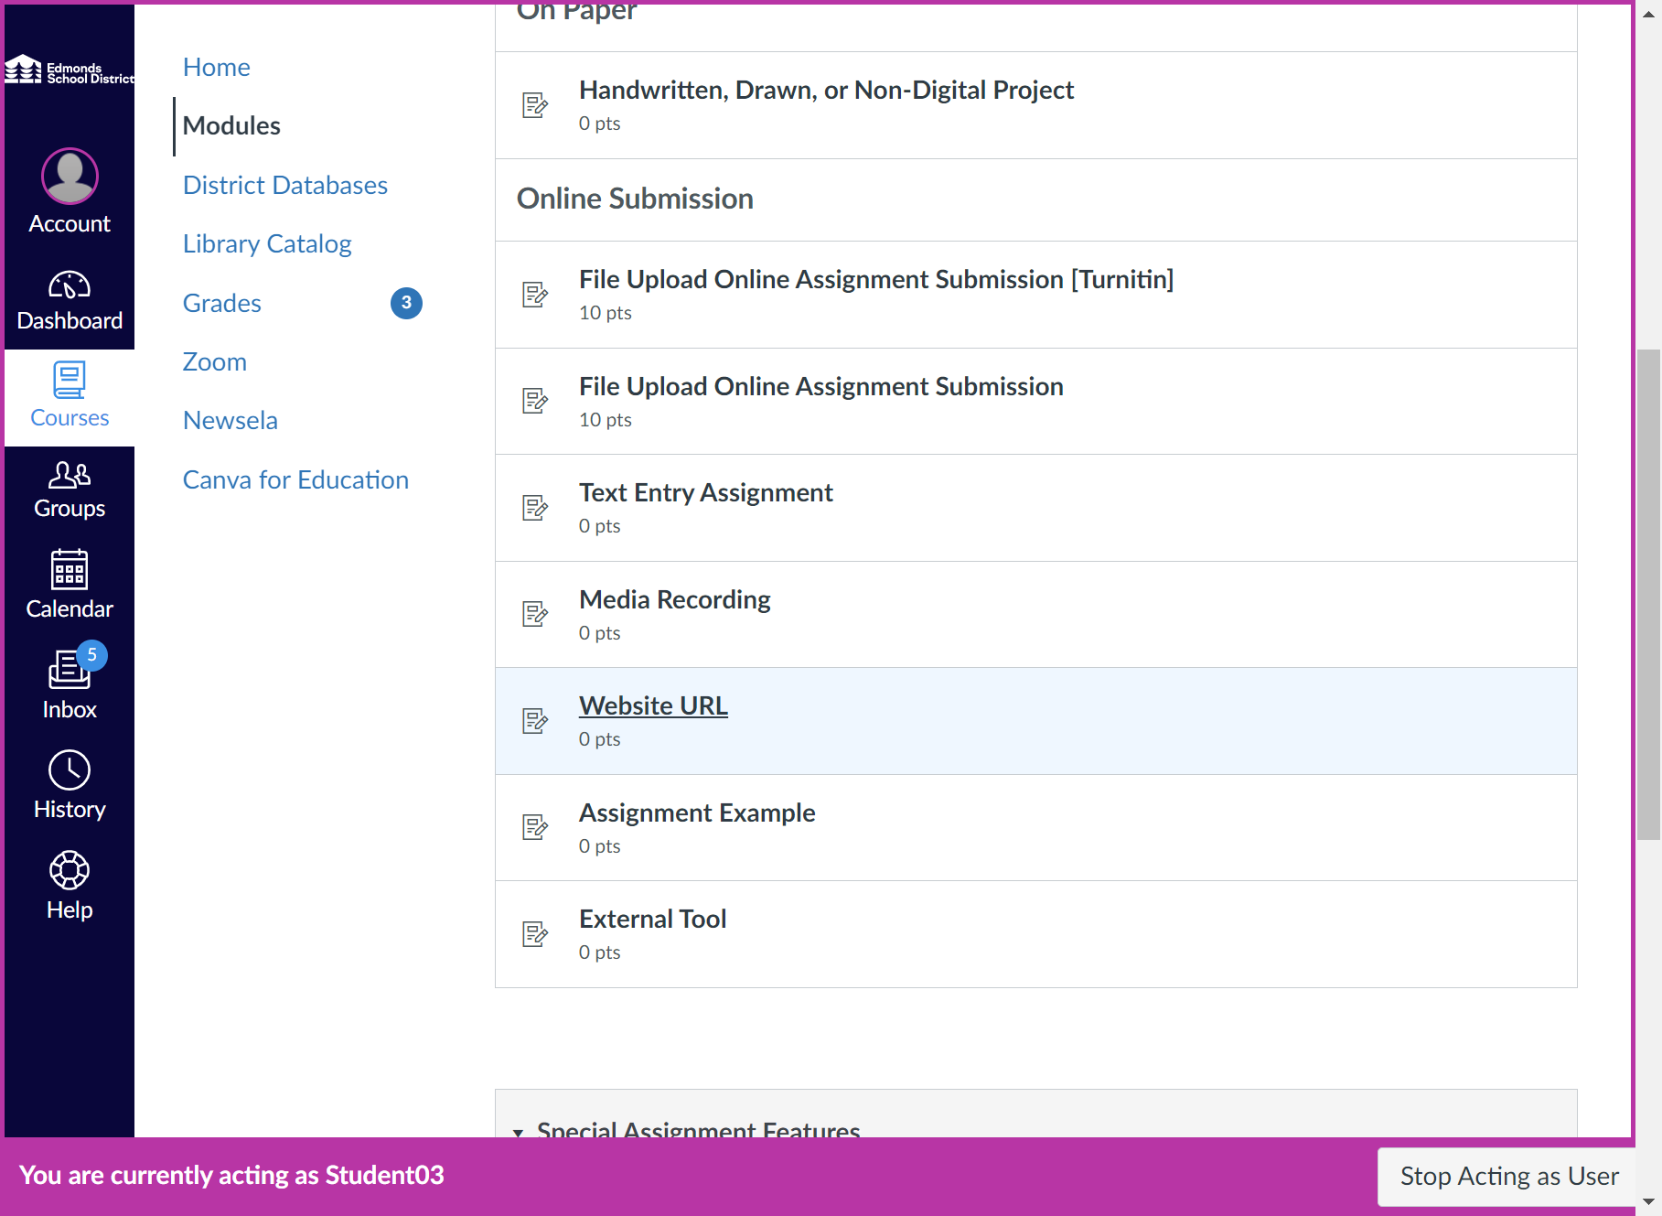
Task: Open the Calendar icon
Action: (x=70, y=569)
